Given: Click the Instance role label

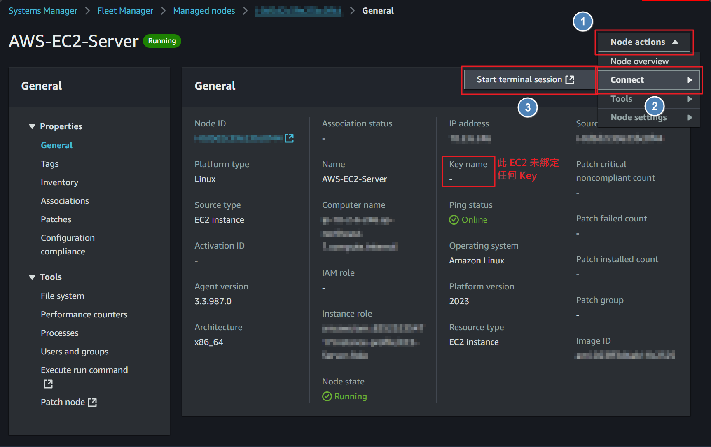Looking at the screenshot, I should point(347,314).
